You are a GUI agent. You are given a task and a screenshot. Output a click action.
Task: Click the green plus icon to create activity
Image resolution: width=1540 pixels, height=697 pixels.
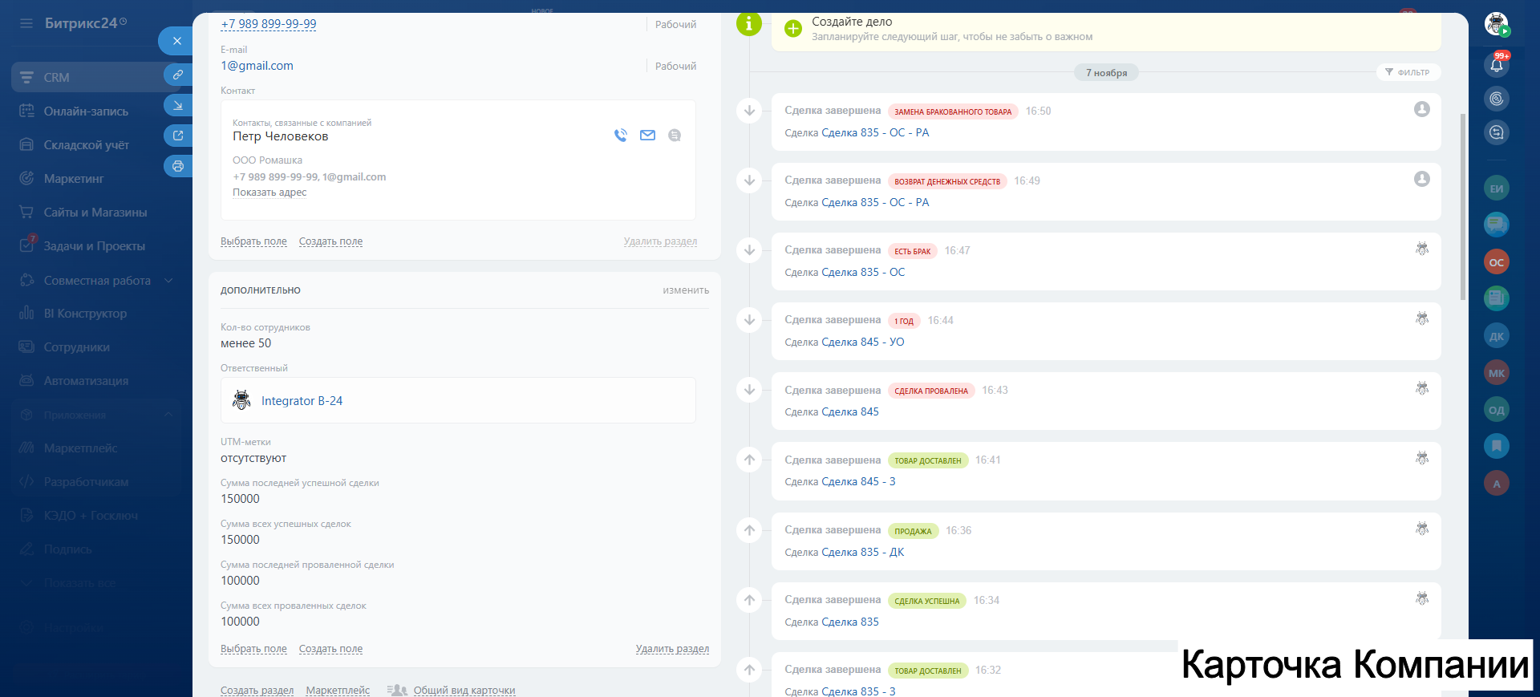click(x=792, y=29)
